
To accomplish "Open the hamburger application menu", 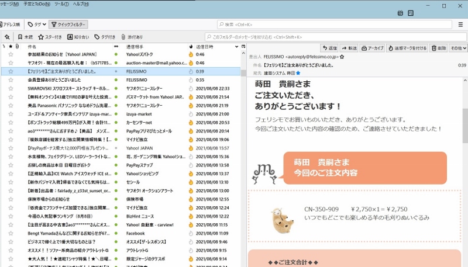I will pos(460,25).
